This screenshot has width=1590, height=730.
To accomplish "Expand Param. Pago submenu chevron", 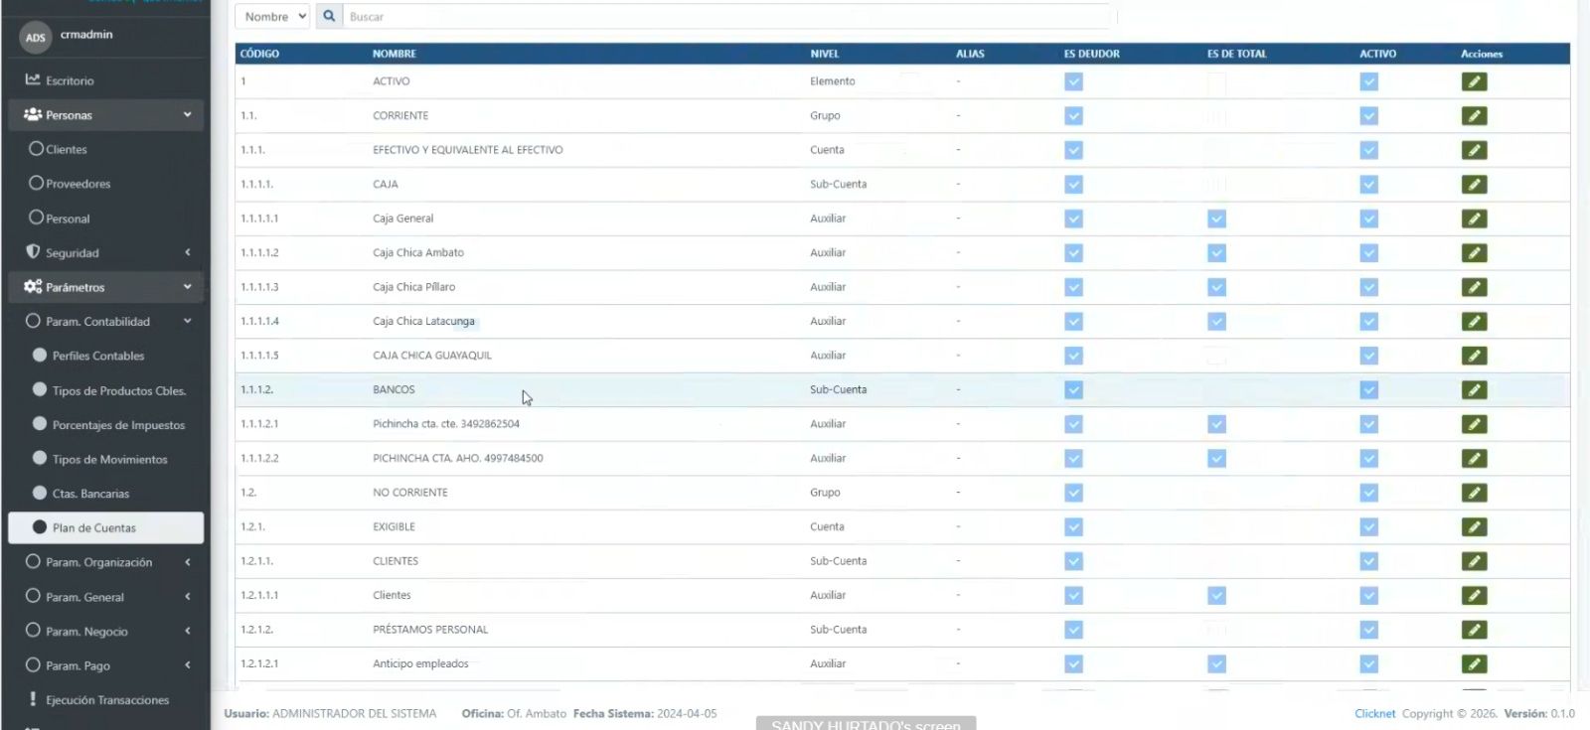I will pos(187,665).
